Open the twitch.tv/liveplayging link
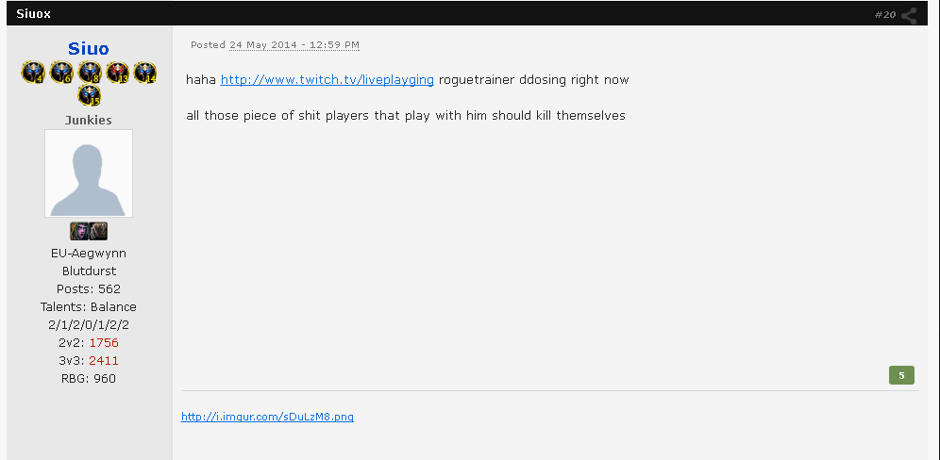 coord(327,80)
